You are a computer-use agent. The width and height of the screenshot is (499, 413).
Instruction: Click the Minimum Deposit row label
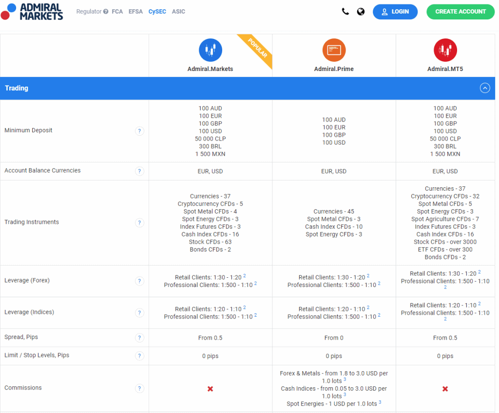tap(28, 130)
